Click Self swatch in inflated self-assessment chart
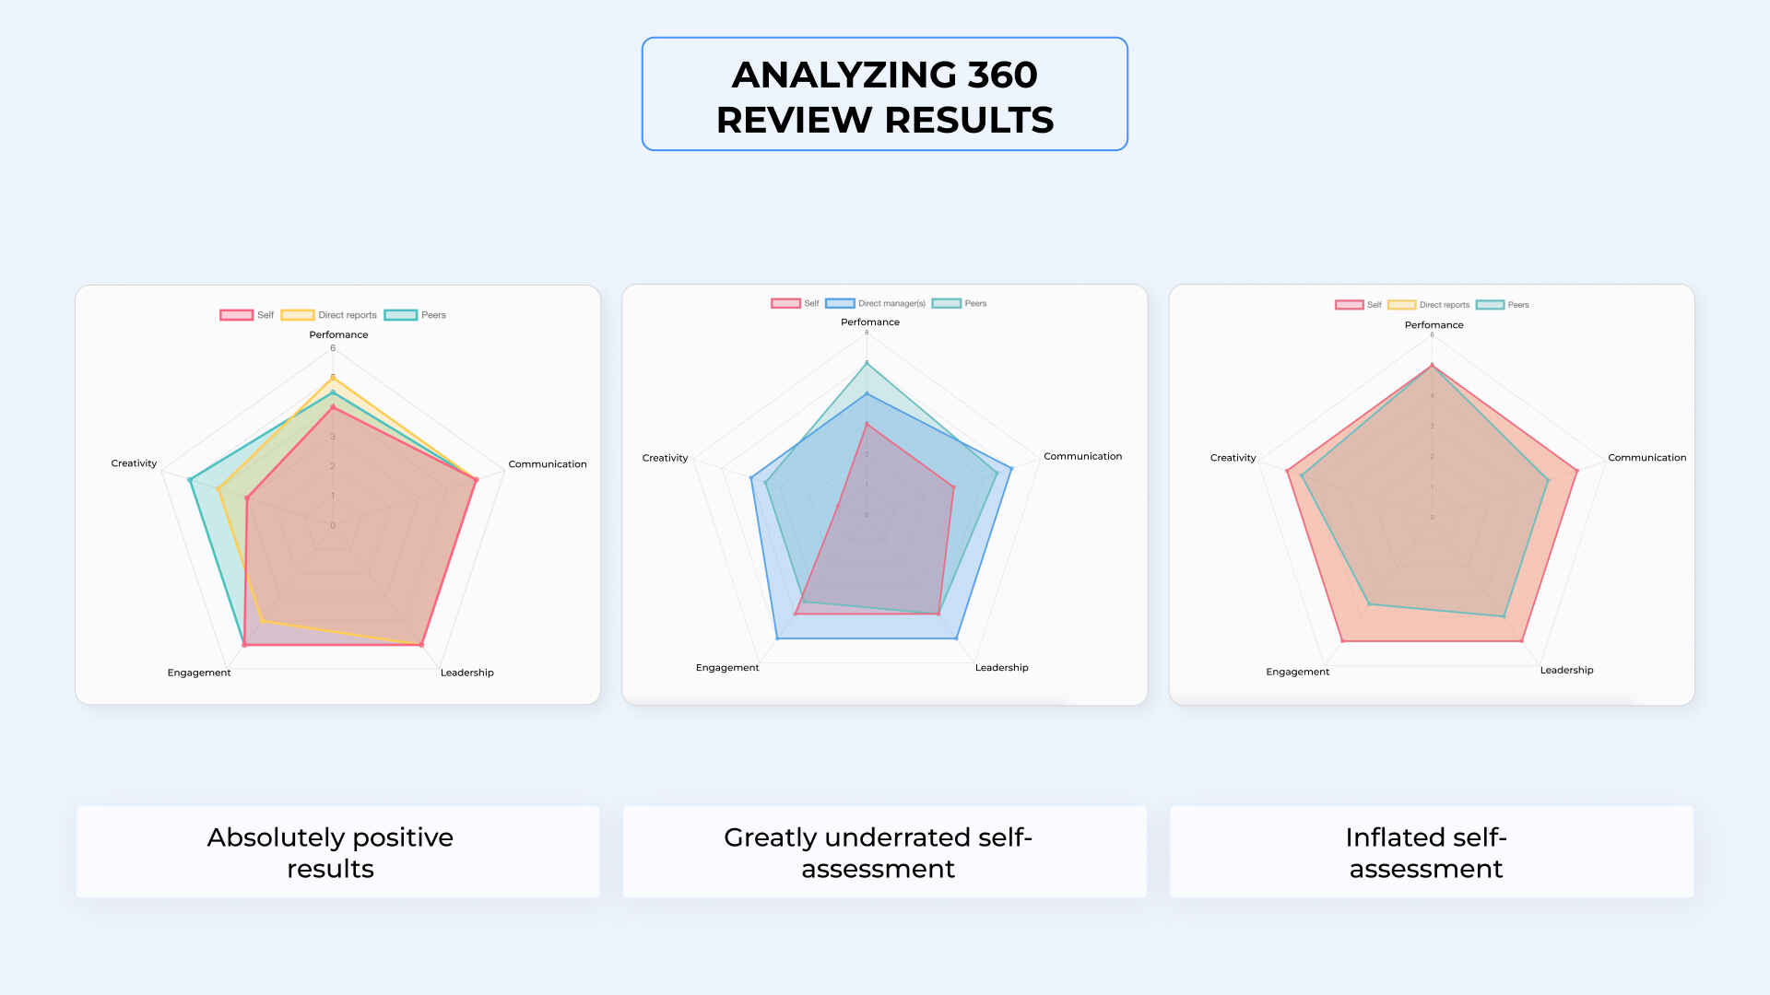 (1349, 305)
